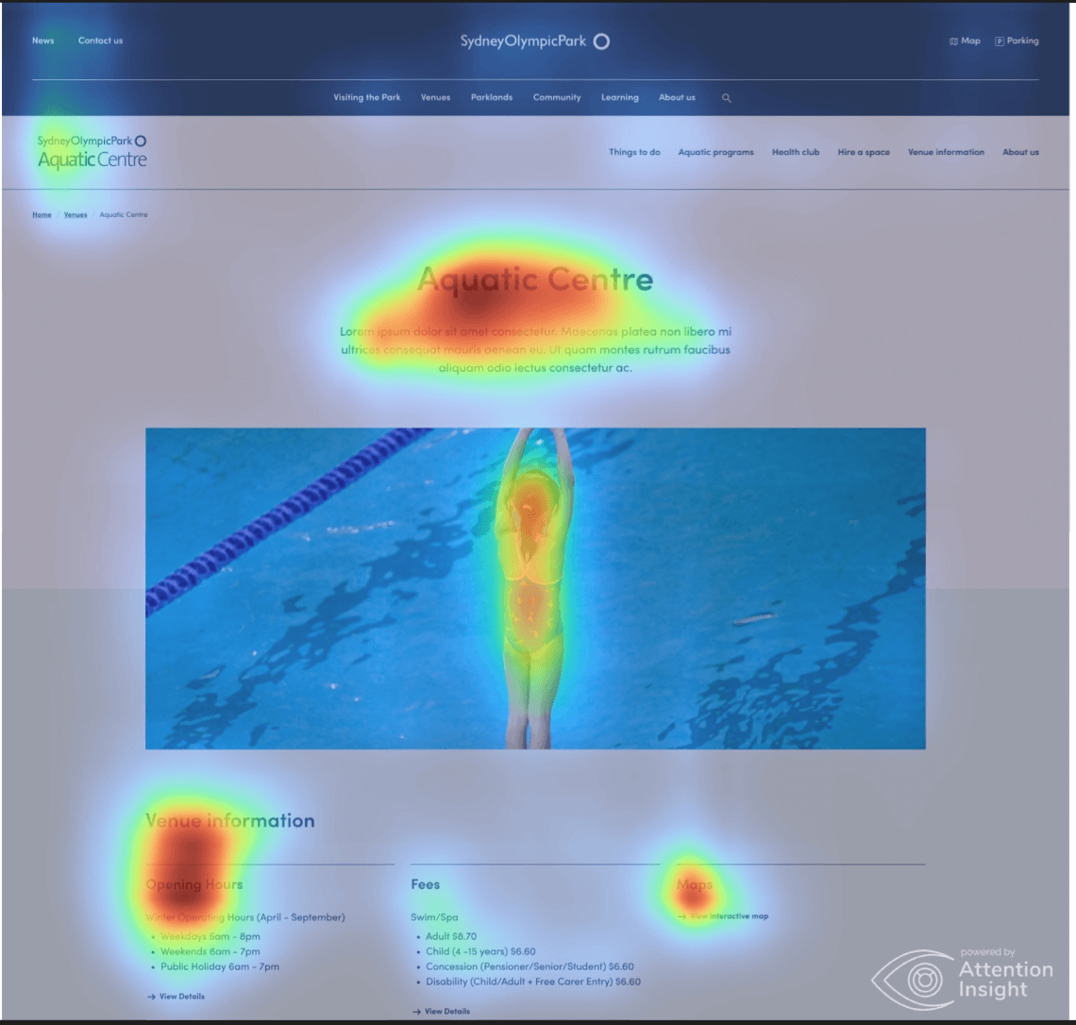Click the Aquatic Centre breadcrumb text
Viewport: 1076px width, 1025px height.
click(x=124, y=215)
